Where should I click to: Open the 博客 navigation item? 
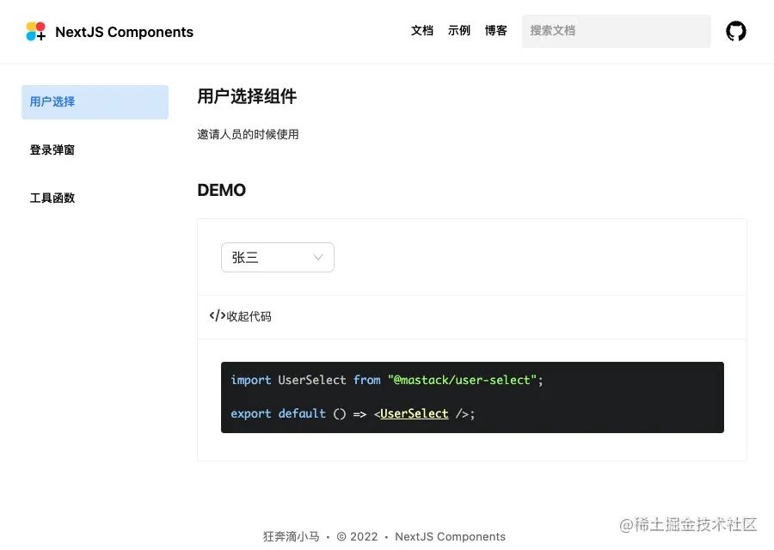[x=495, y=31]
